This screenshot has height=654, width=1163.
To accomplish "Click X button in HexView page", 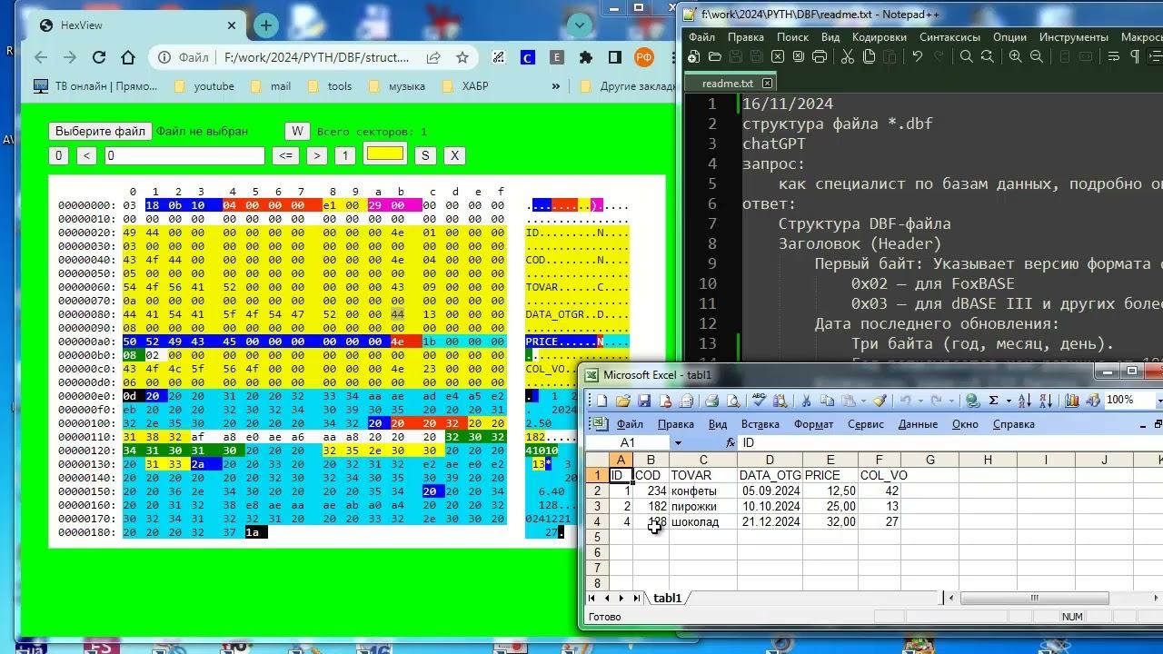I will [x=454, y=155].
